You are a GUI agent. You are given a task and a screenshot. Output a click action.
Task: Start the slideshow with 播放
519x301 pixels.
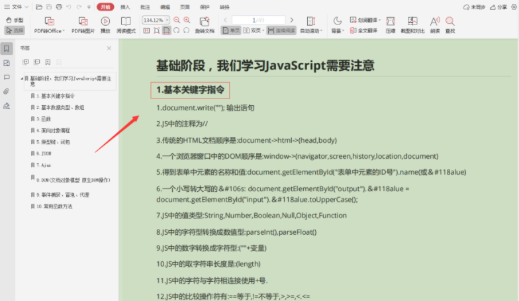tap(105, 25)
